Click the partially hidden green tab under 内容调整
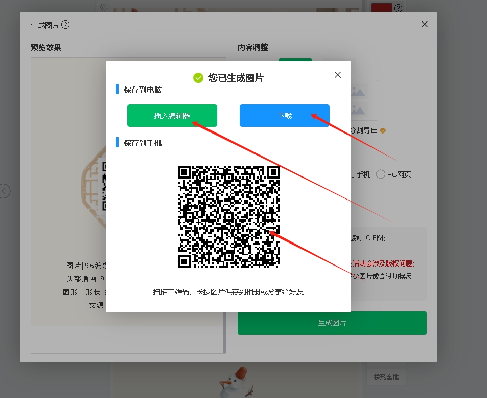The height and width of the screenshot is (398, 487). 295,60
